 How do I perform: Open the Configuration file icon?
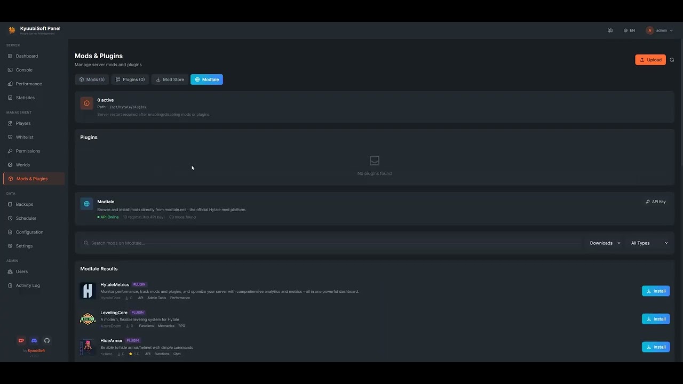pyautogui.click(x=10, y=232)
